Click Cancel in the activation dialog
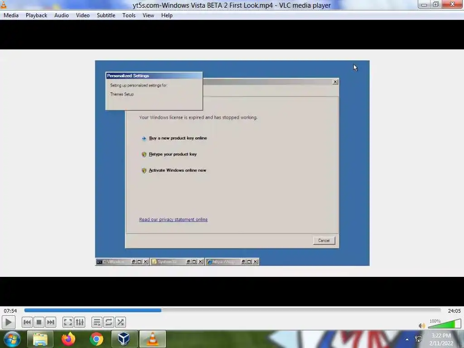The height and width of the screenshot is (348, 464). (x=324, y=240)
